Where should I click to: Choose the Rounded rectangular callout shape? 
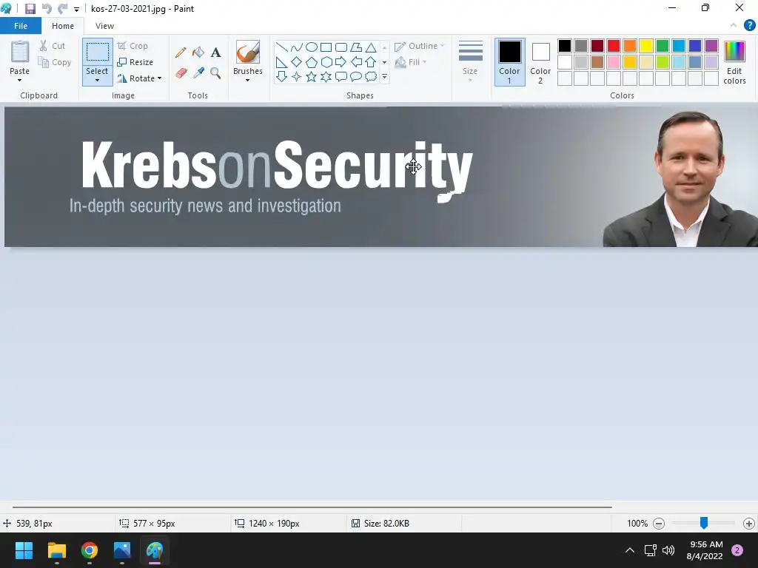point(341,76)
